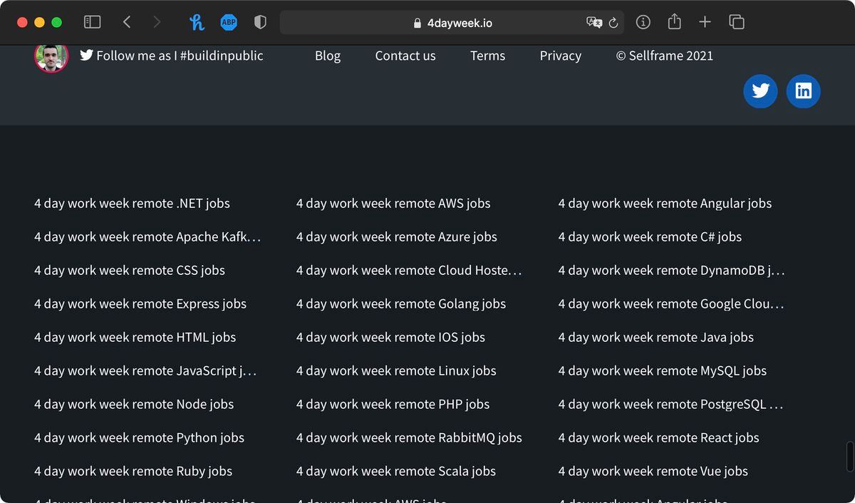Go to the Privacy page
The width and height of the screenshot is (855, 503).
point(560,56)
